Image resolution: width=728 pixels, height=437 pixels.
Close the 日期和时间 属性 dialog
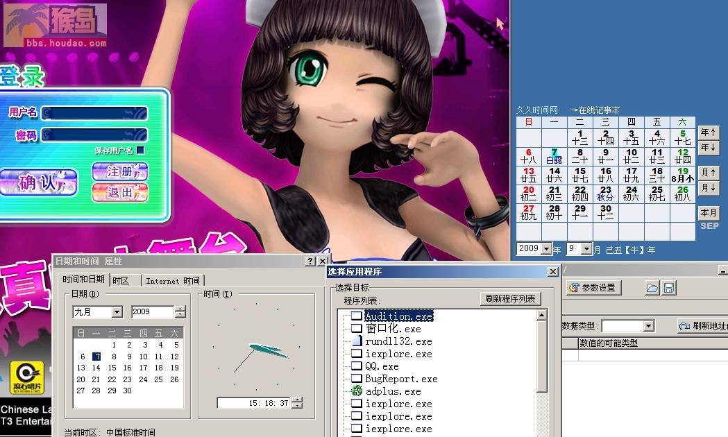tap(323, 262)
